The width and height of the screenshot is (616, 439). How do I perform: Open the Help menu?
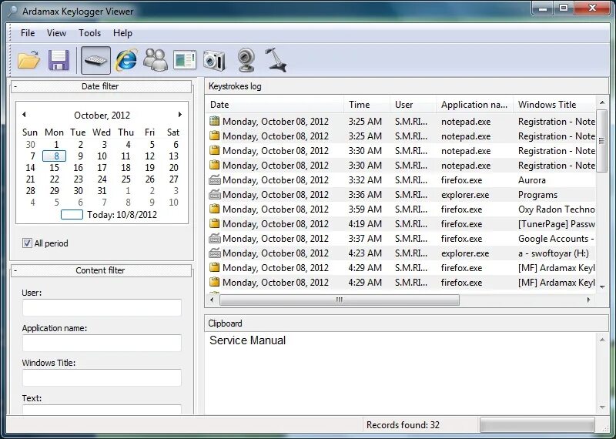tap(122, 33)
